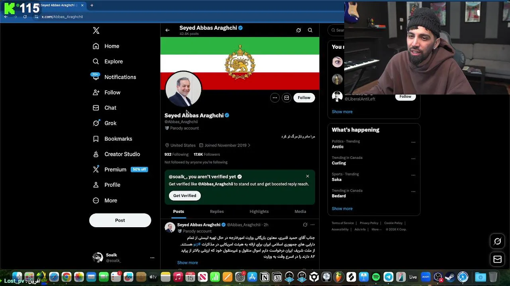Viewport: 510px width, 286px height.
Task: Open Notion from the Dock
Action: coord(265,277)
